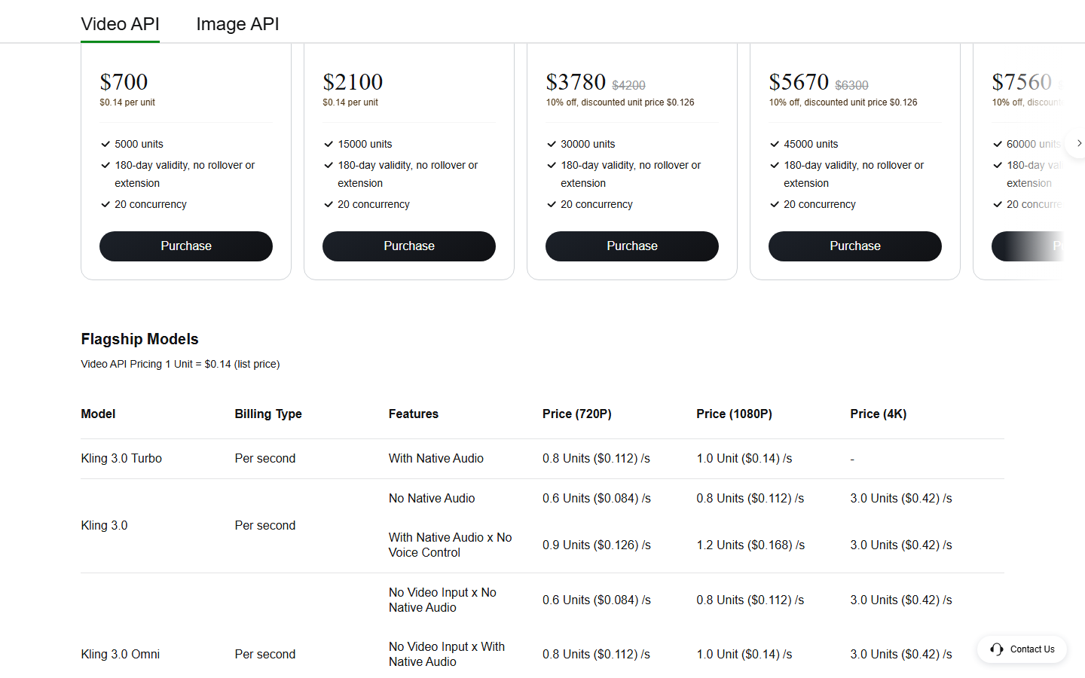This screenshot has width=1085, height=678.
Task: Click "No Video Input x With Native Audio"
Action: 447,654
